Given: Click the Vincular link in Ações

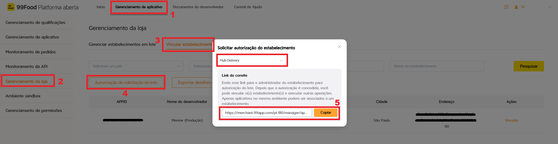Looking at the screenshot, I should pos(511,120).
